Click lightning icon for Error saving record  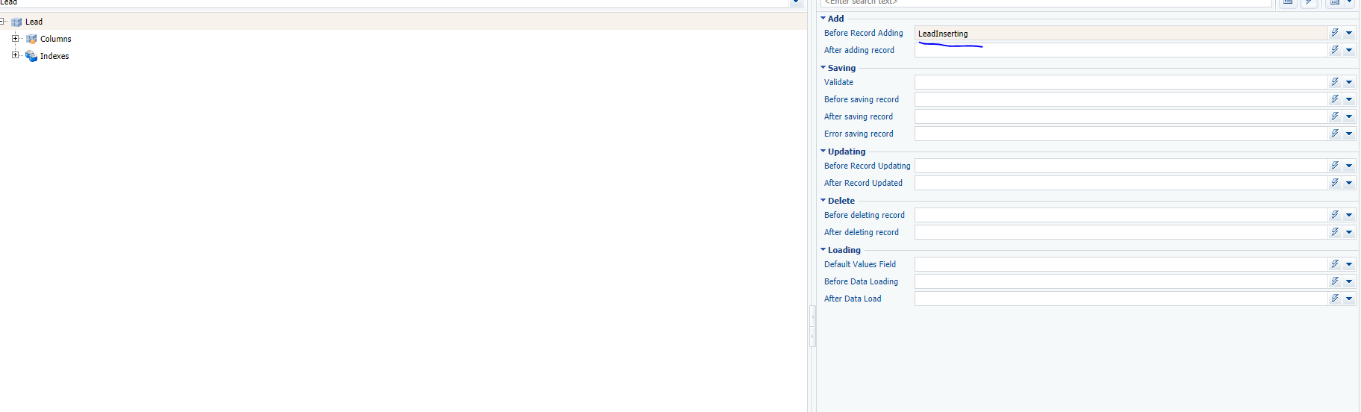tap(1335, 134)
